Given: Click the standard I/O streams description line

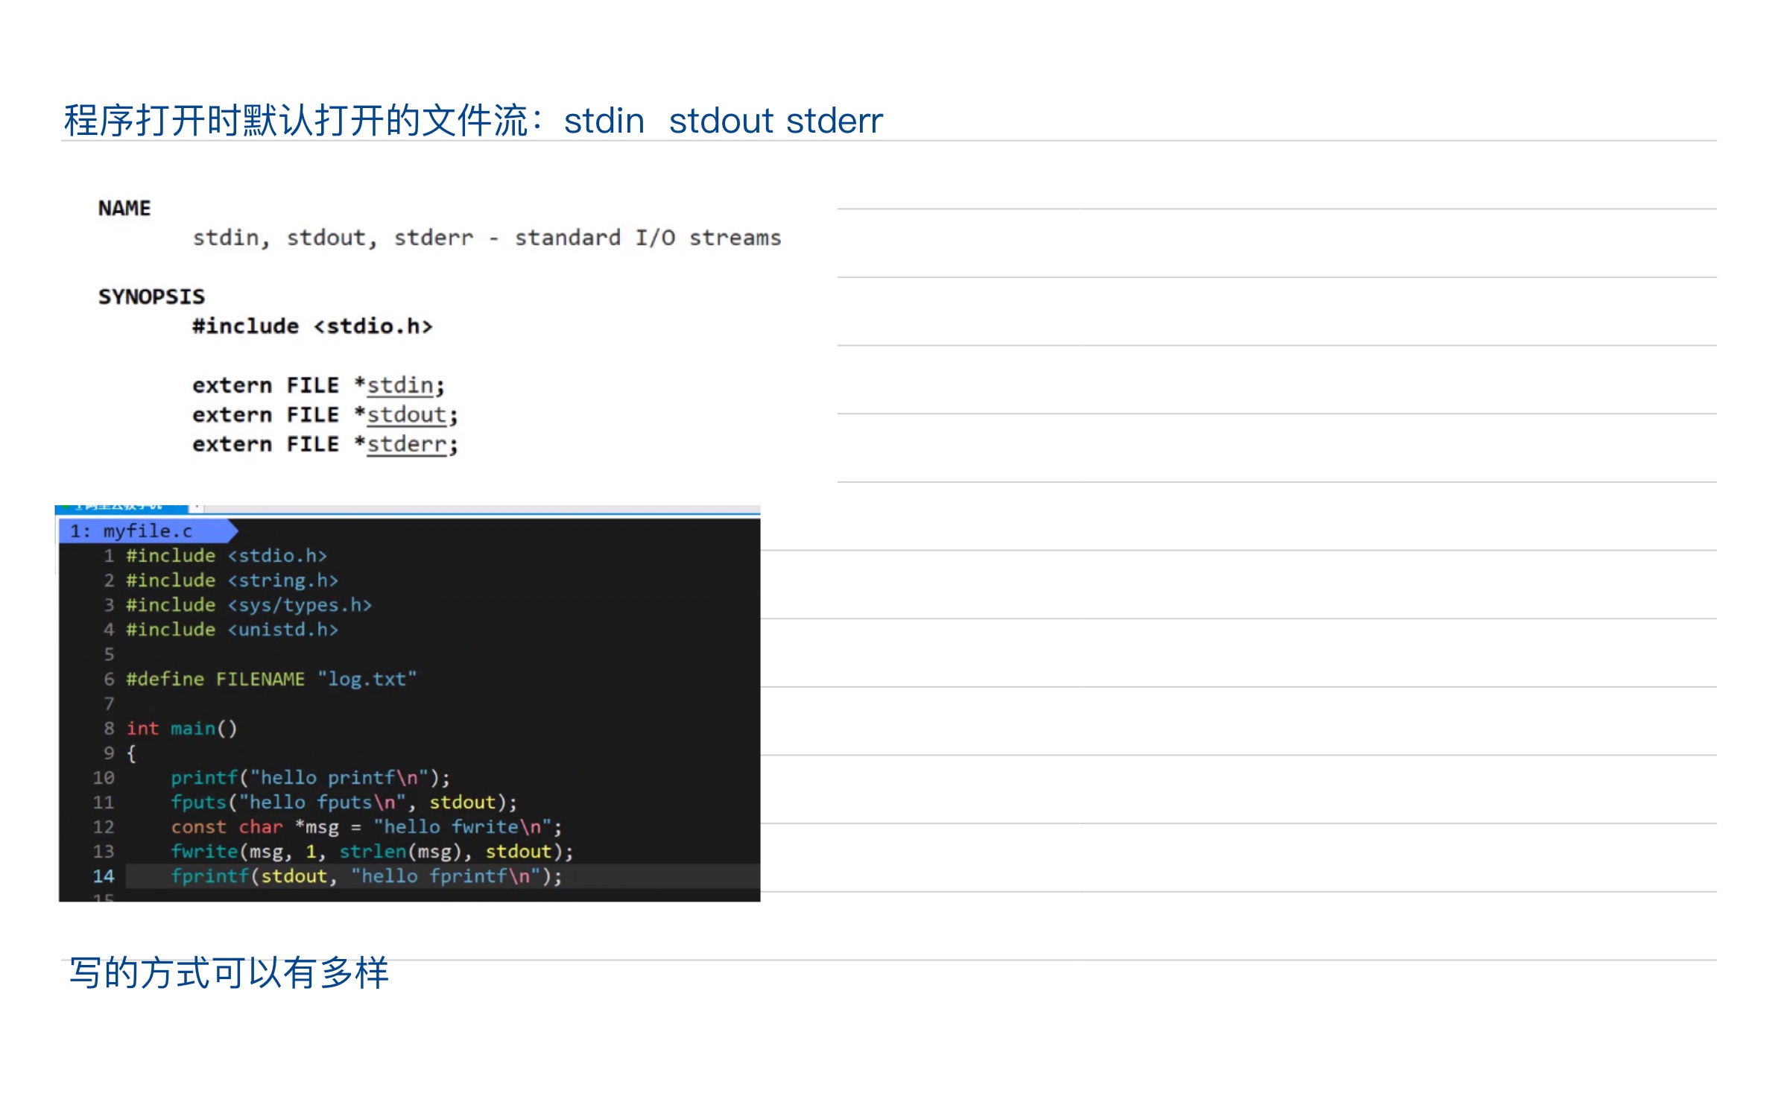Looking at the screenshot, I should coord(486,238).
